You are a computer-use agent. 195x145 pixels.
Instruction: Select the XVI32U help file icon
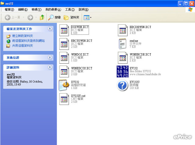coord(122,85)
